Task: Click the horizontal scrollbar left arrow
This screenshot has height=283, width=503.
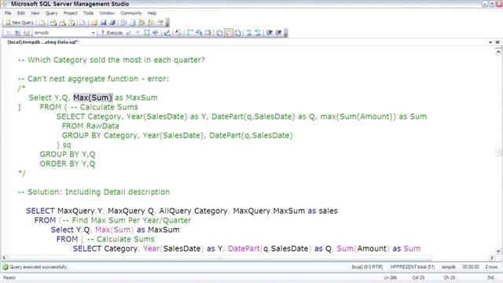Action: (4, 258)
